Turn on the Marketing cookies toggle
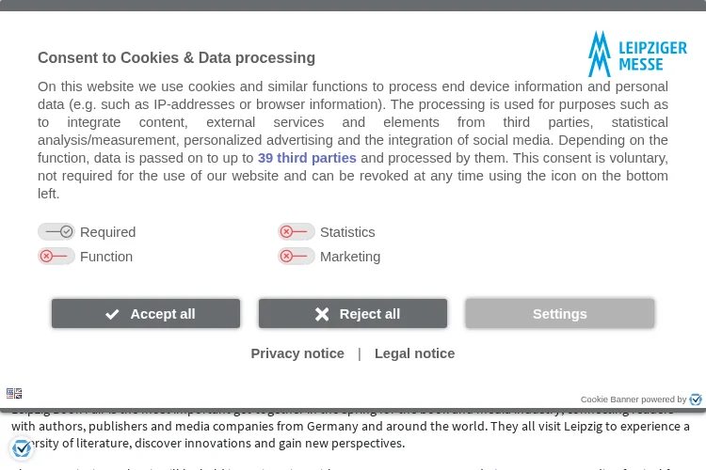The width and height of the screenshot is (706, 470). click(x=297, y=257)
